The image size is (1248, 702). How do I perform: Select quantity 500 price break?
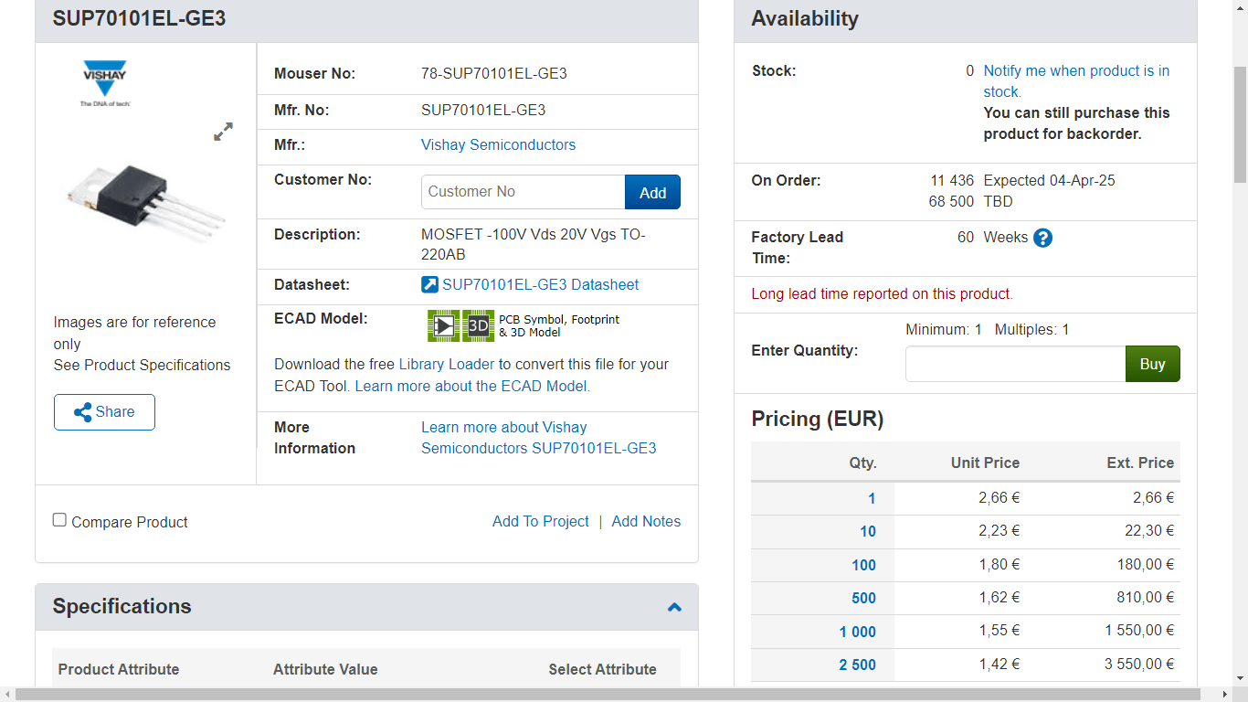point(863,598)
